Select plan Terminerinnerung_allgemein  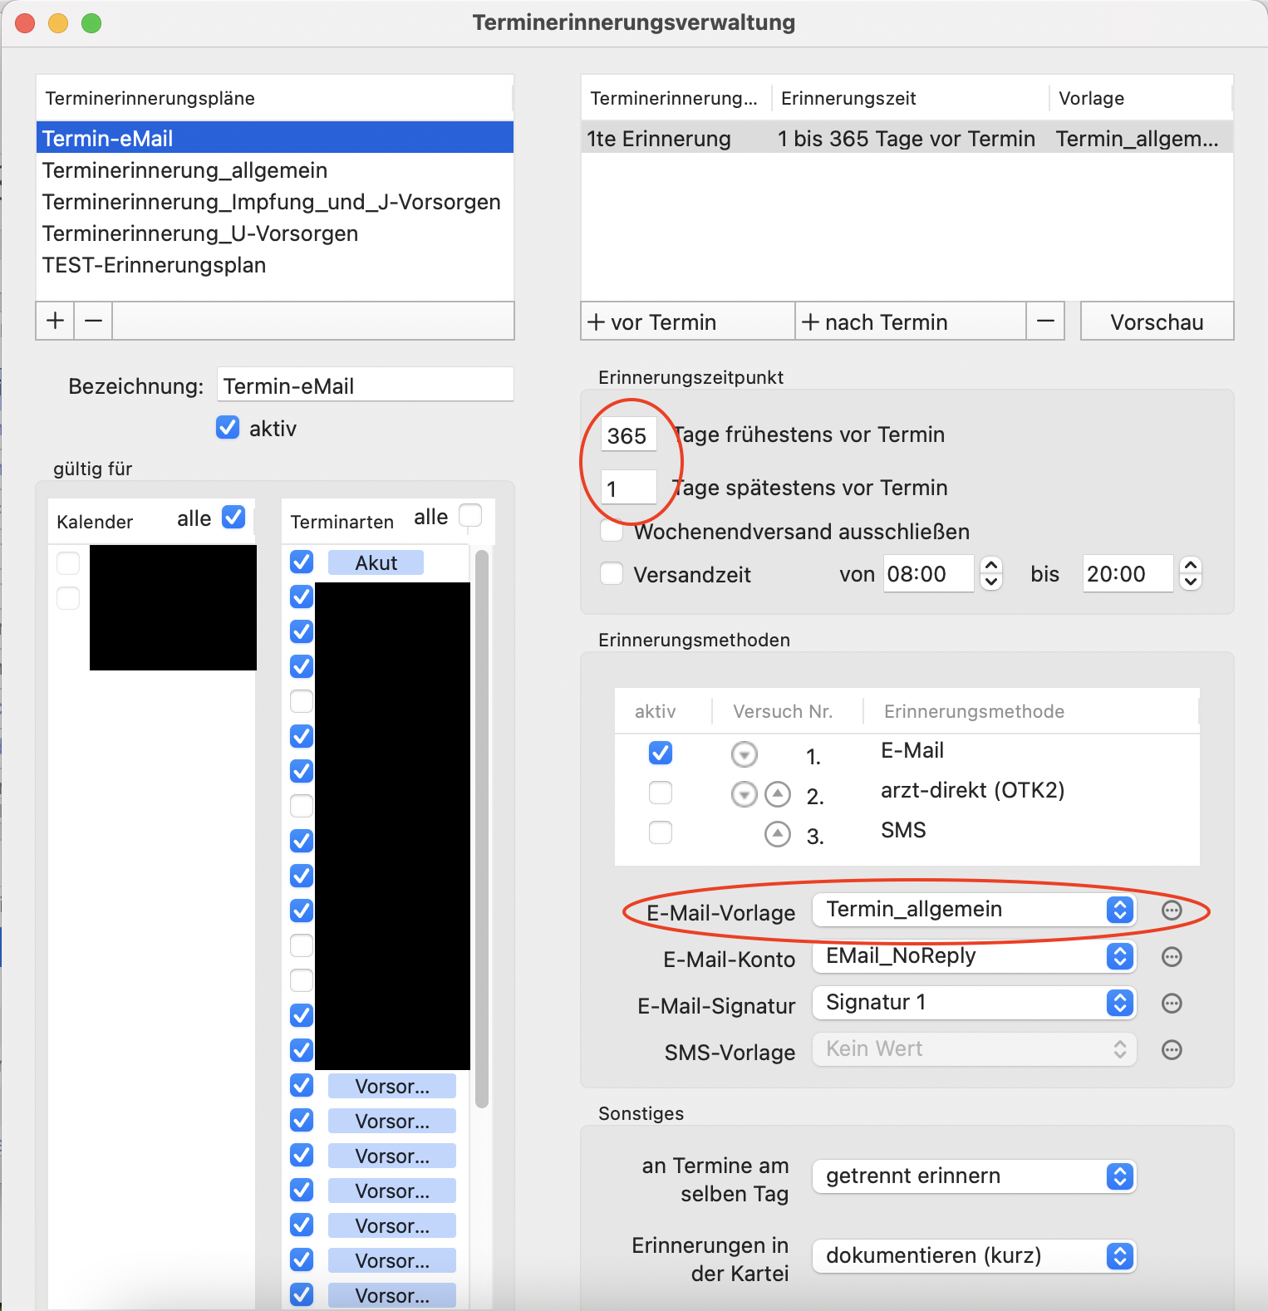point(275,170)
